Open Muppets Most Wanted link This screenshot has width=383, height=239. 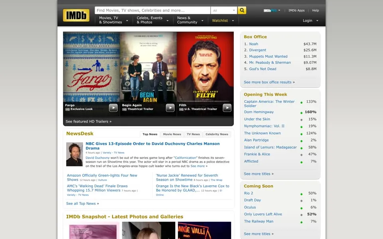point(268,56)
